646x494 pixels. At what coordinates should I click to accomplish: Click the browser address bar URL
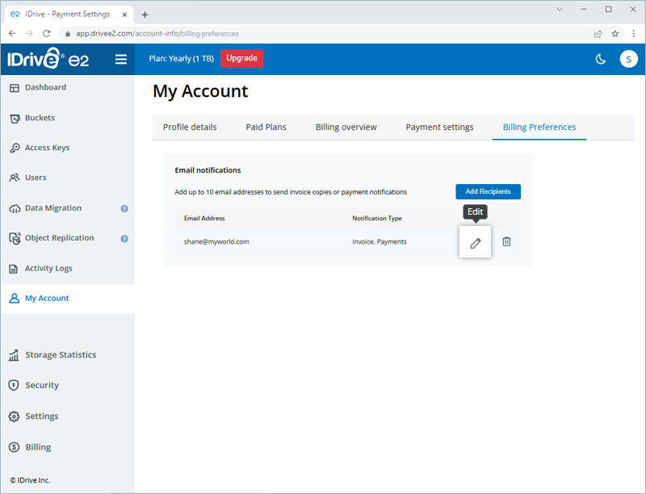pos(242,33)
